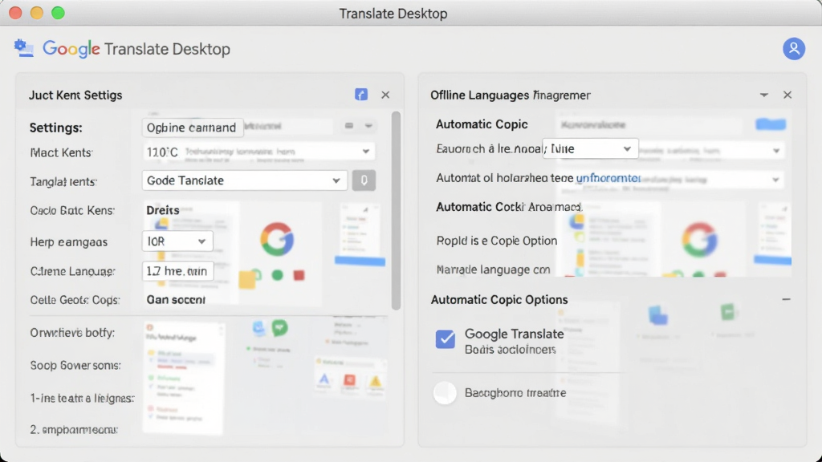Open the dropdown right of the Tune row

pyautogui.click(x=776, y=151)
